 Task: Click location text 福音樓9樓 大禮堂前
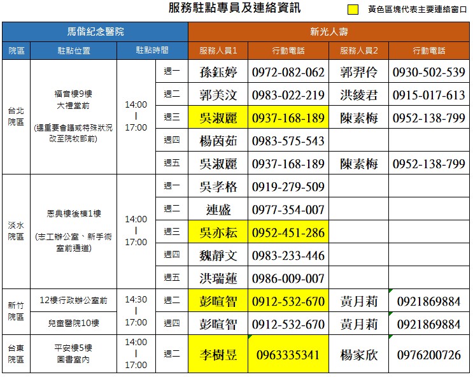(74, 99)
